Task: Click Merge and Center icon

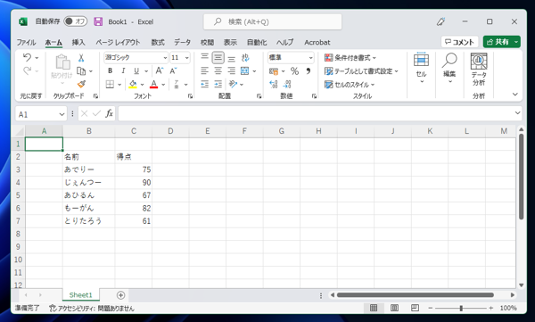Action: [x=245, y=70]
